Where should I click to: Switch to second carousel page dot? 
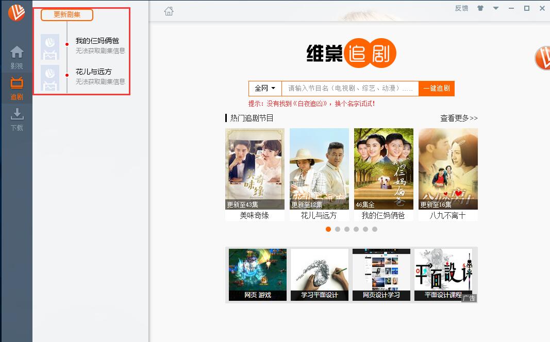338,229
